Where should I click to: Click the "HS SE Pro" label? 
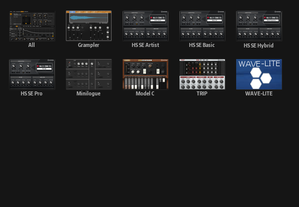31,93
